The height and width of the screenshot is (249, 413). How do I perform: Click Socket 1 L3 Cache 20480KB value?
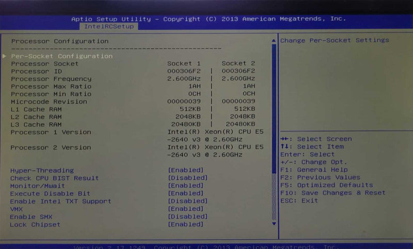tap(186, 124)
